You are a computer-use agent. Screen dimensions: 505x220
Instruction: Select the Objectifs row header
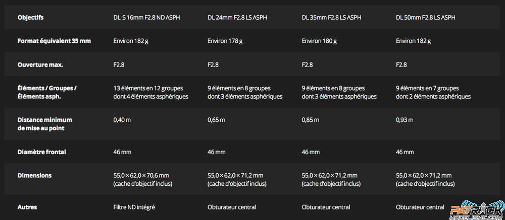tap(31, 17)
